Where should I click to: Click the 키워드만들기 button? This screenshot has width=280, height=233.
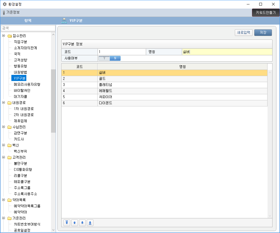[x=266, y=12]
